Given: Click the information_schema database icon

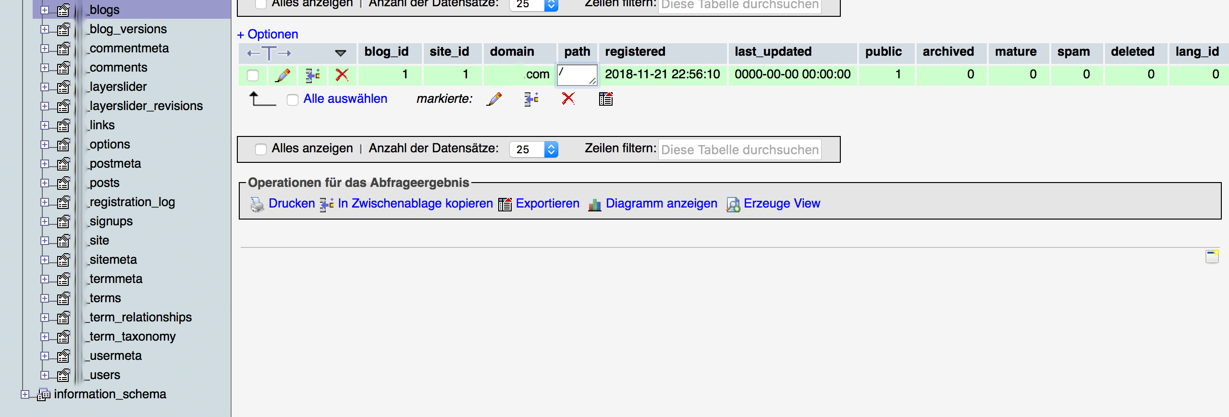Looking at the screenshot, I should [44, 394].
